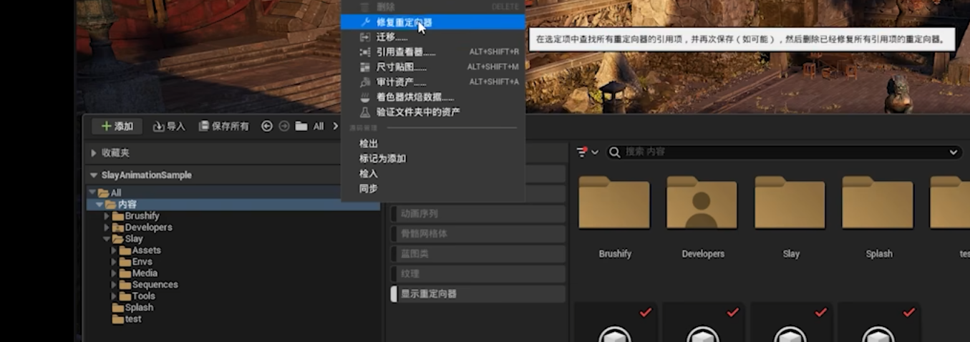970x342 pixels.
Task: Click the 搜索 内容 search field
Action: pos(784,152)
